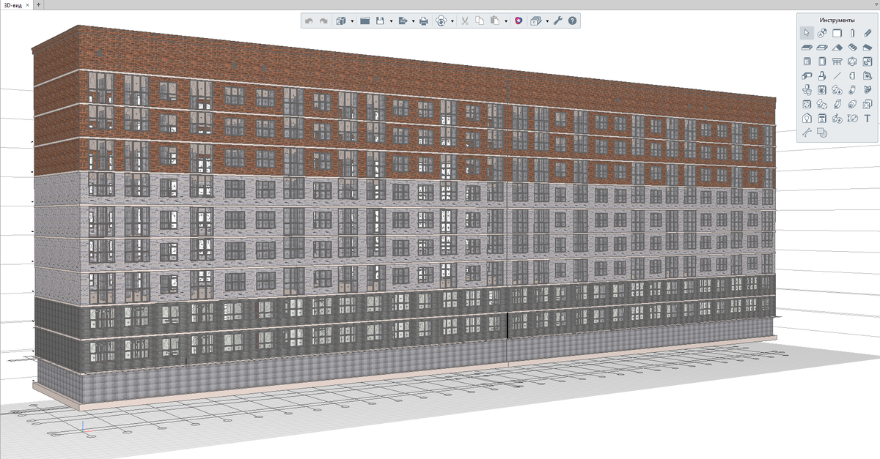
Task: Open settings with the wrench icon
Action: (x=557, y=21)
